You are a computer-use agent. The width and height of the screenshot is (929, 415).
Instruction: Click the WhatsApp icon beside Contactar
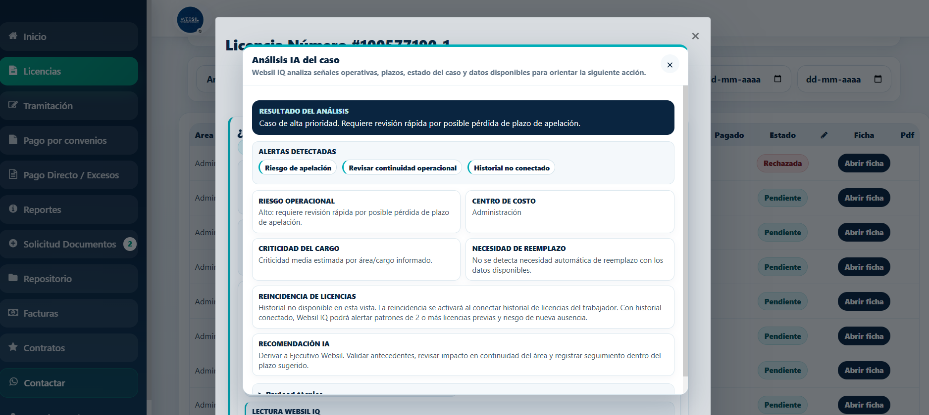[14, 382]
